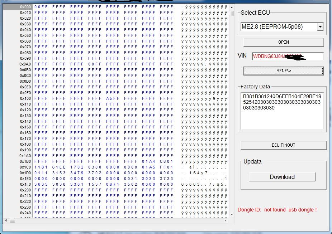This screenshot has width=332, height=234.
Task: Click the hex view scroll up arrow
Action: (x=231, y=7)
